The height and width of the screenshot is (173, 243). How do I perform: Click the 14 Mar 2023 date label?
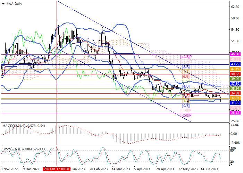tap(121, 169)
